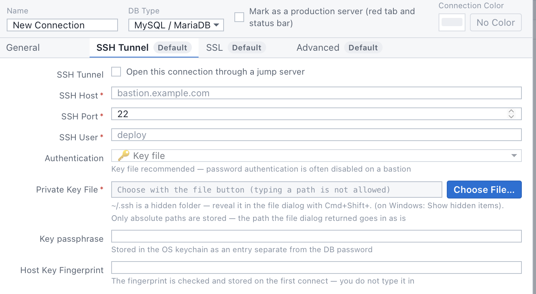This screenshot has height=294, width=536.
Task: Check Mark as a production server
Action: pyautogui.click(x=239, y=17)
